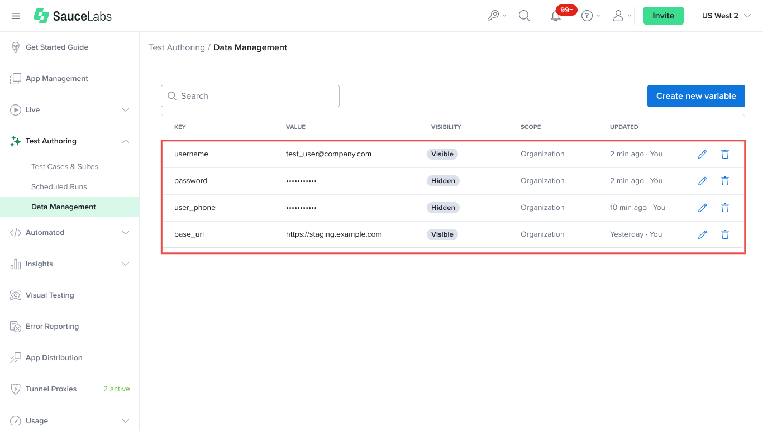This screenshot has width=763, height=431.
Task: Open the hamburger navigation menu
Action: pos(16,16)
